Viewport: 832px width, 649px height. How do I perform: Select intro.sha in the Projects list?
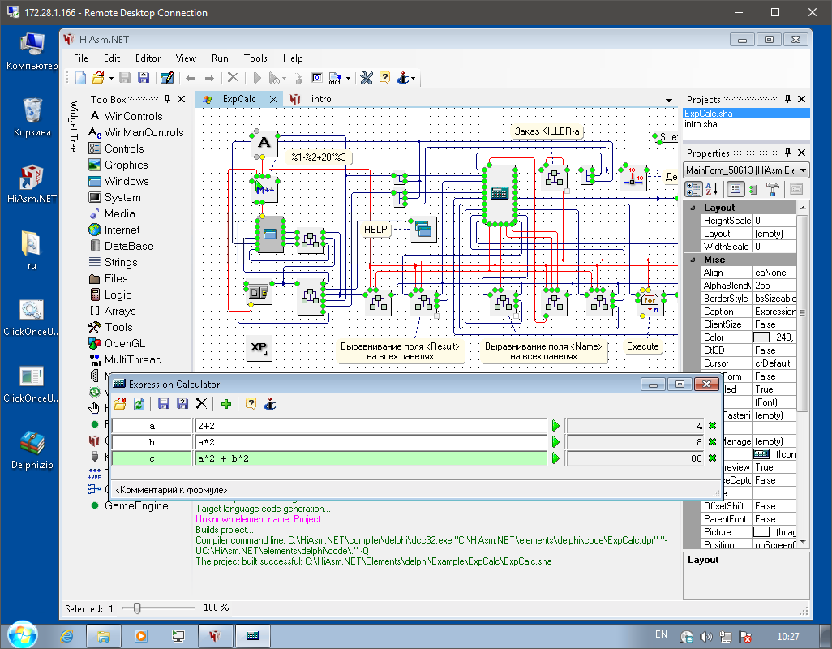[x=701, y=124]
